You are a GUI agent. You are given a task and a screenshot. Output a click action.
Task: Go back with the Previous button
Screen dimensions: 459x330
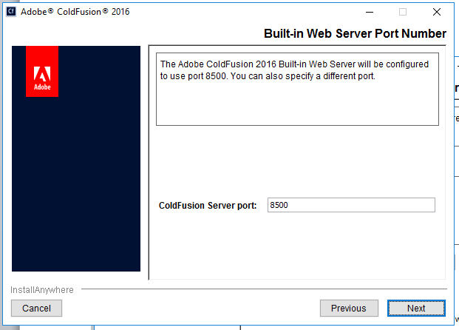tap(349, 308)
